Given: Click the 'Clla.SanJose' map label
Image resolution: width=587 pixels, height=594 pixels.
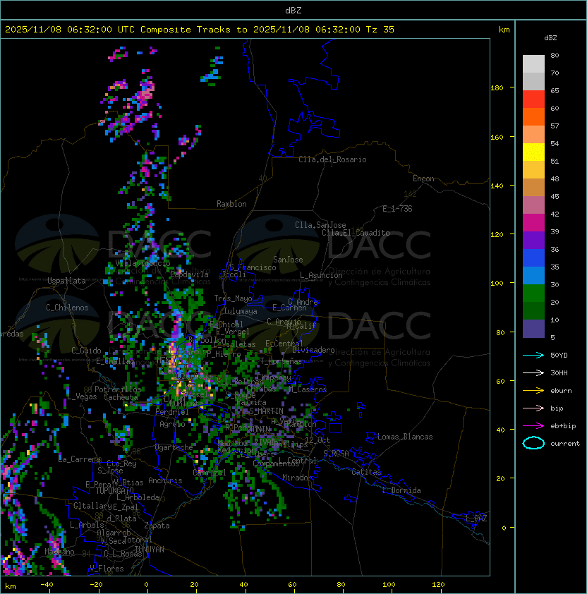Looking at the screenshot, I should coord(320,225).
